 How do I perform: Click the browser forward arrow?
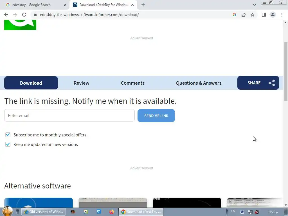(x=15, y=15)
